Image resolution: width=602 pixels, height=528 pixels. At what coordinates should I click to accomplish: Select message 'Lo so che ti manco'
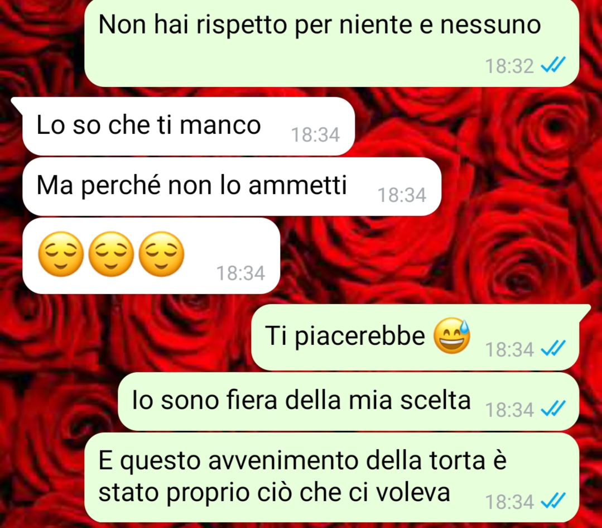[x=188, y=126]
